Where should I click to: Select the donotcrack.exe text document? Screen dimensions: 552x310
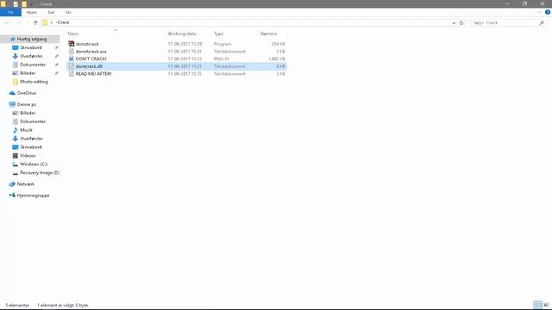coord(177,52)
